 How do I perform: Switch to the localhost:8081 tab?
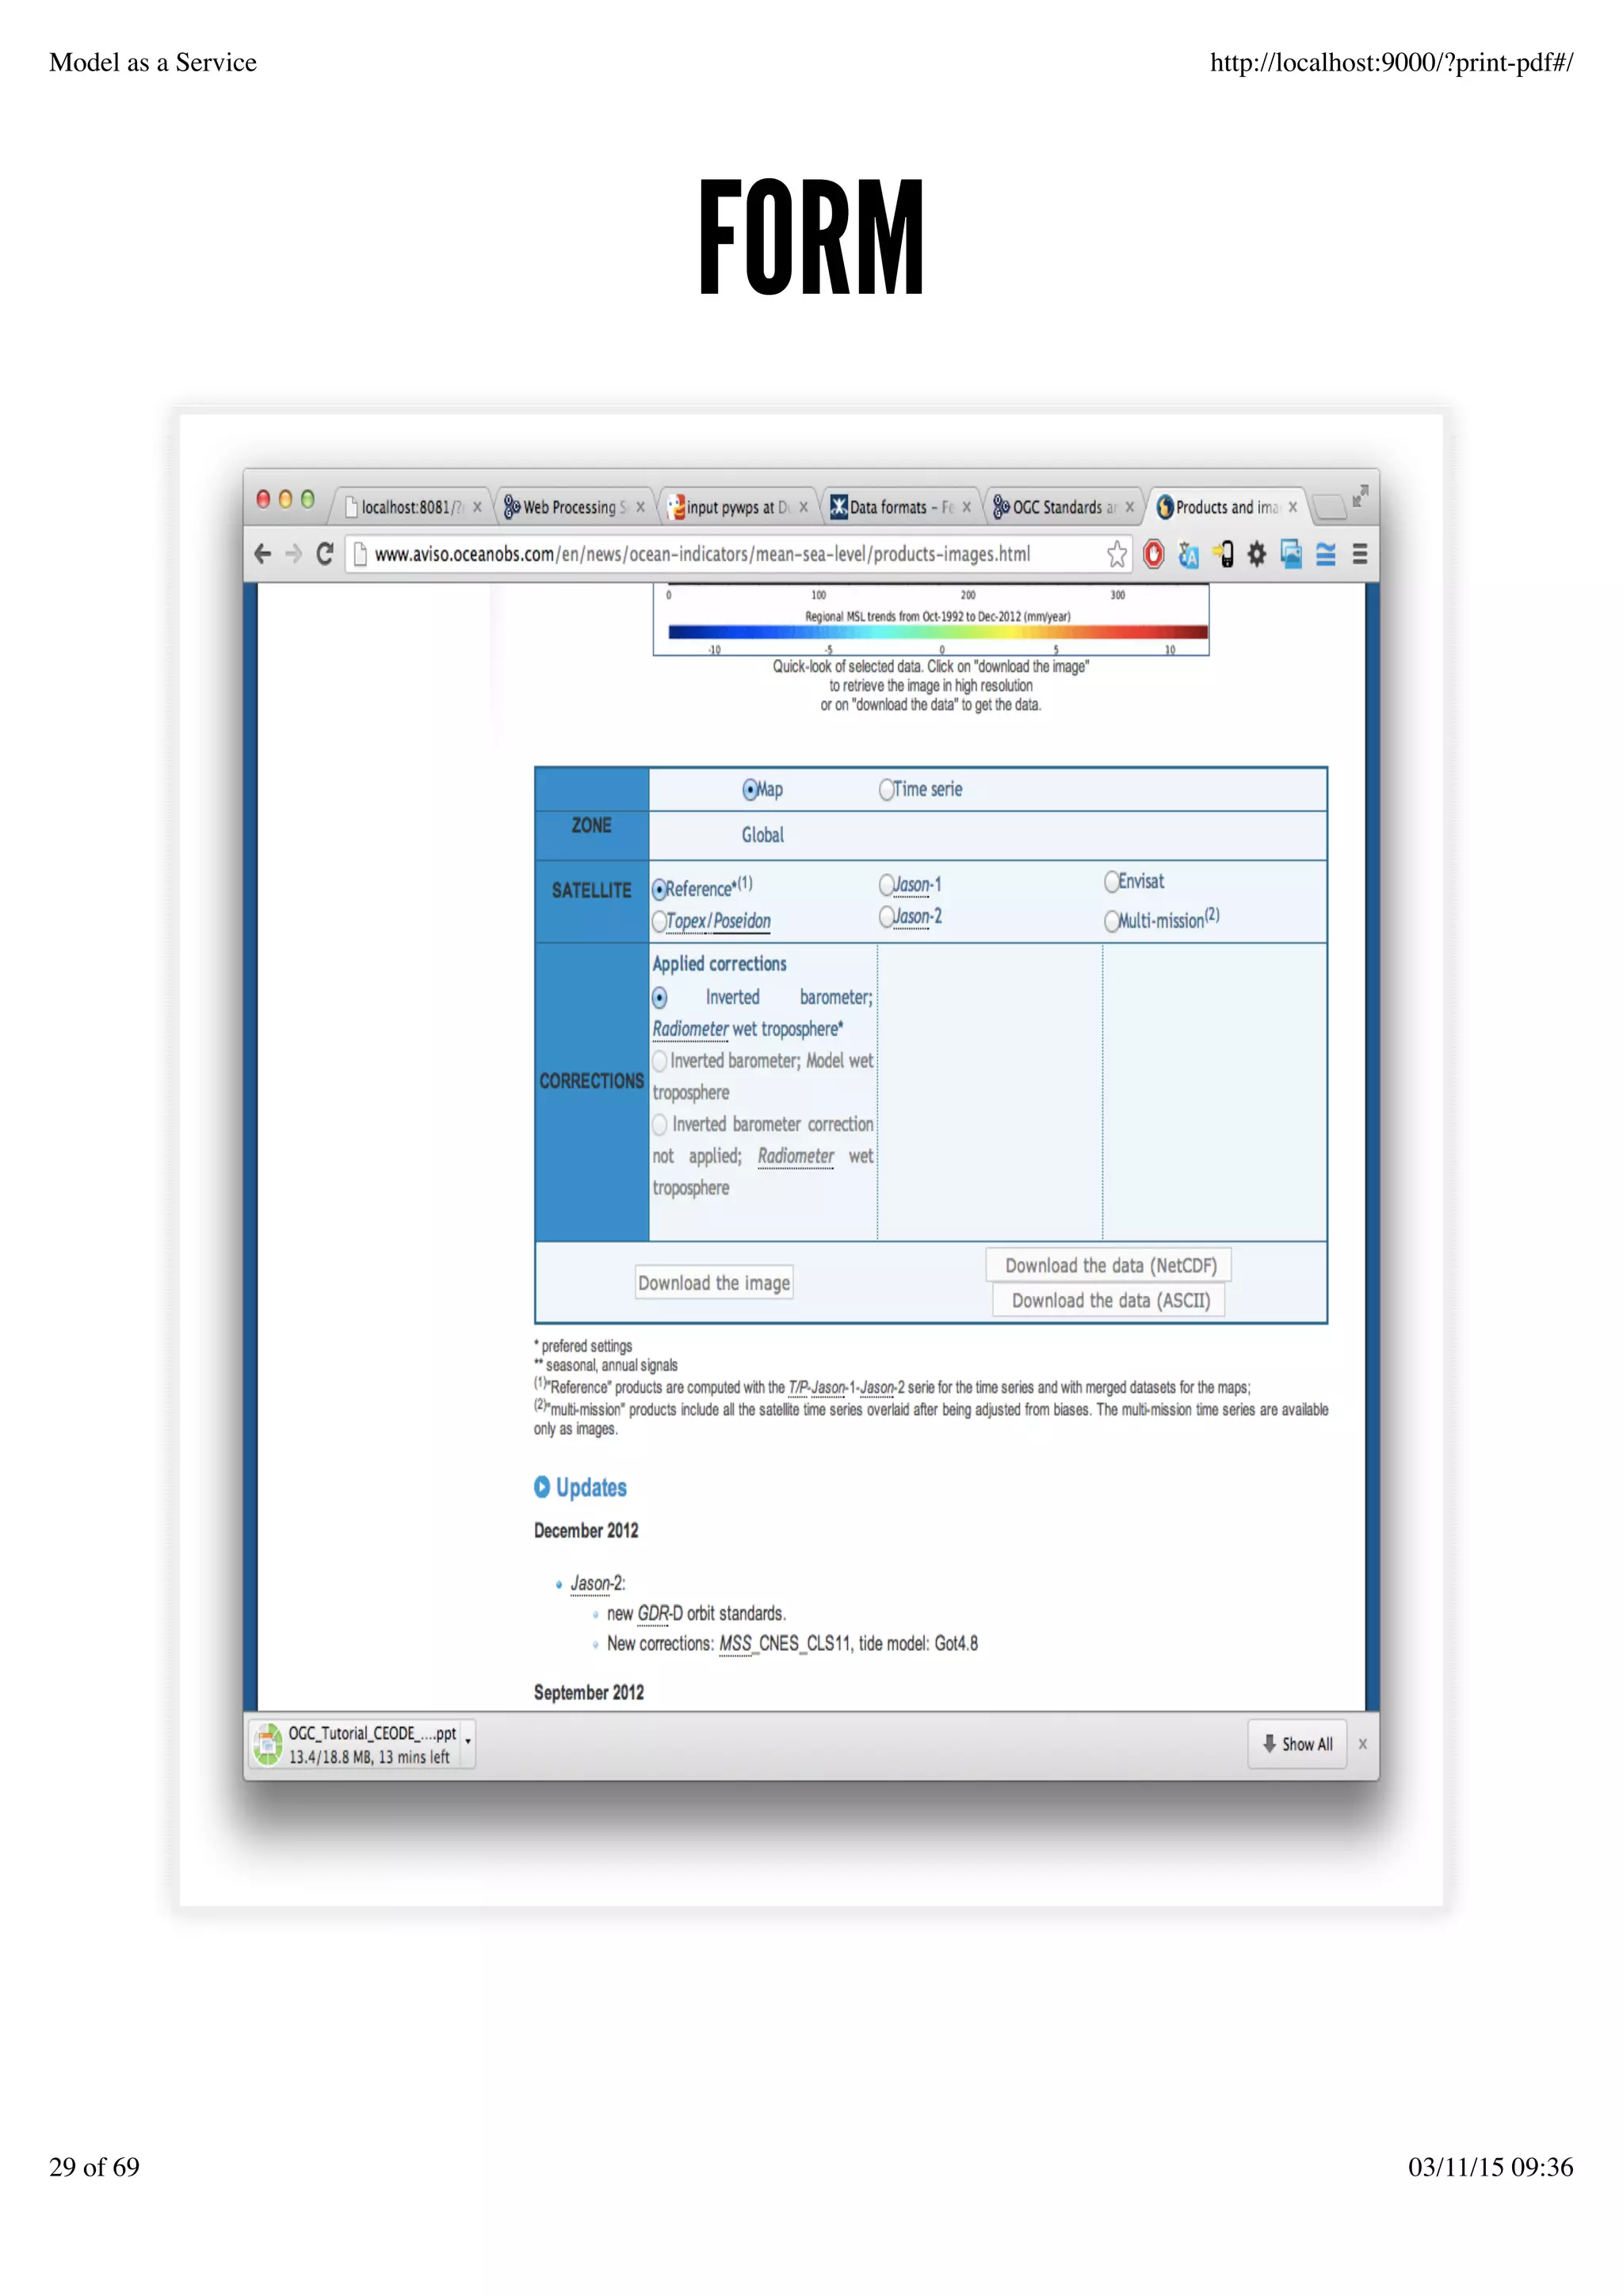[x=410, y=507]
